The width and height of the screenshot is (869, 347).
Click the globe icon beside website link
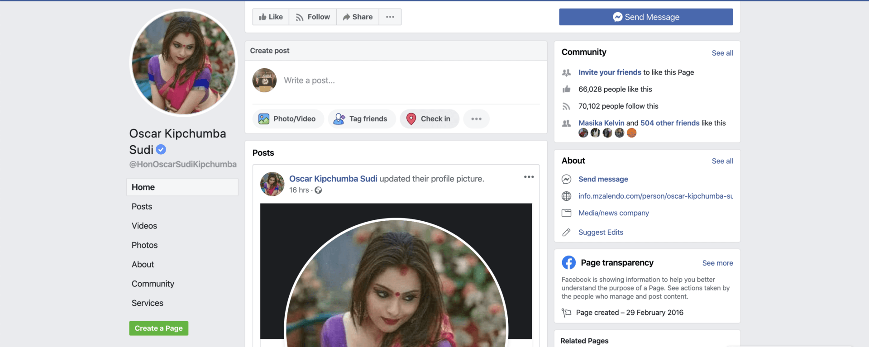(x=566, y=196)
